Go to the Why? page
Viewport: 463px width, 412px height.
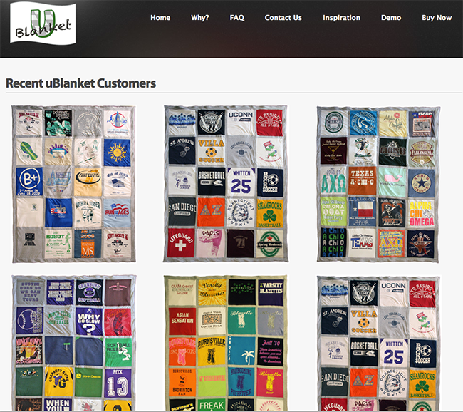(200, 18)
